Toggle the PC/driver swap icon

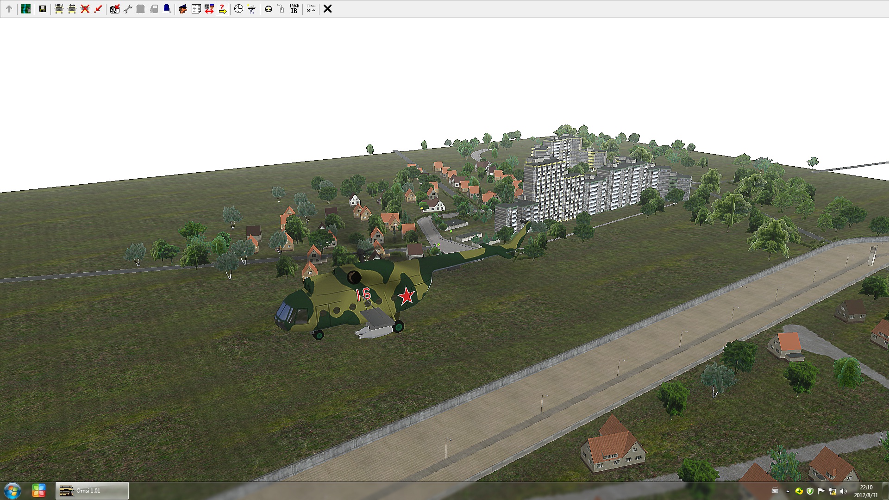click(209, 9)
